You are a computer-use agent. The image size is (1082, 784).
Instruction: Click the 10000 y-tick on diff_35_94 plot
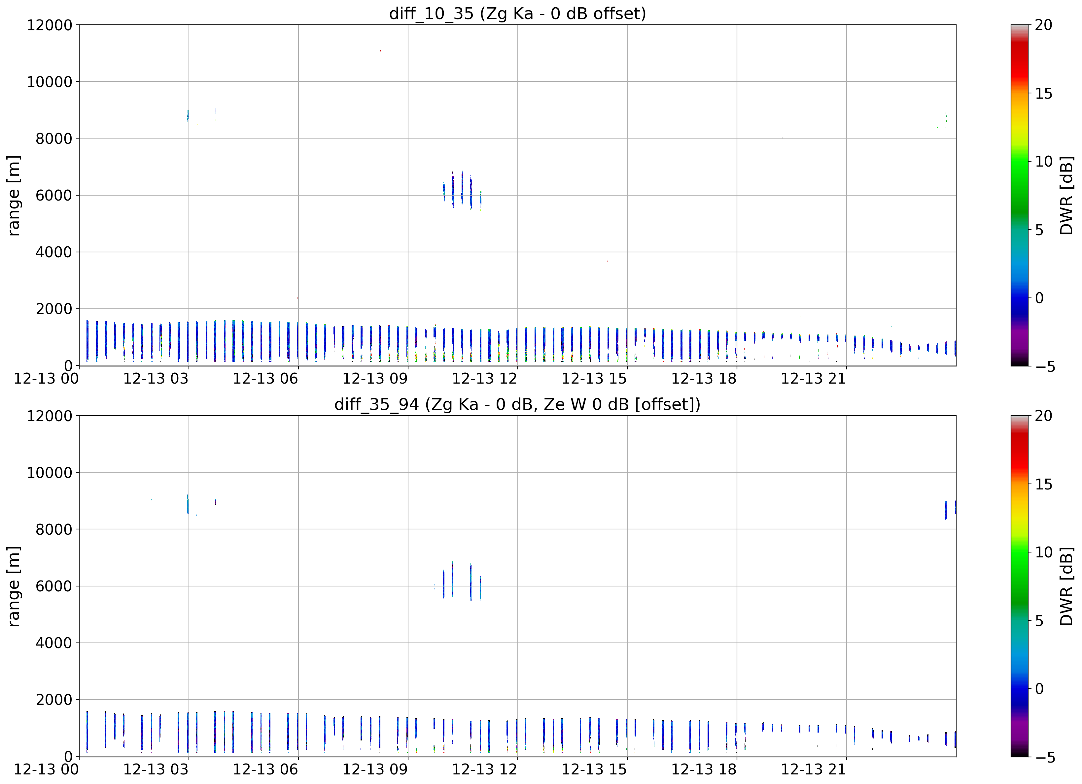click(50, 472)
